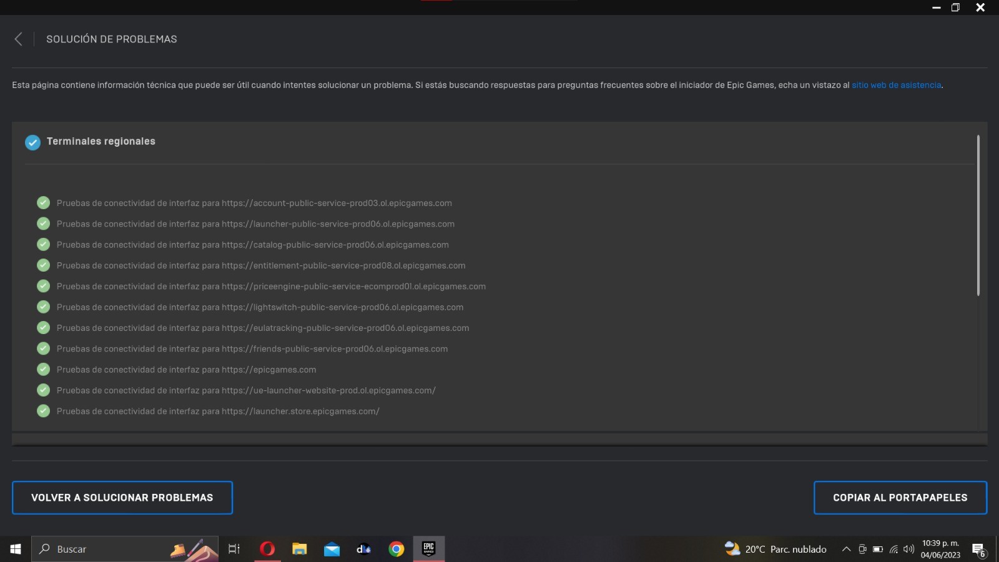Open the Windows Start menu

point(16,549)
